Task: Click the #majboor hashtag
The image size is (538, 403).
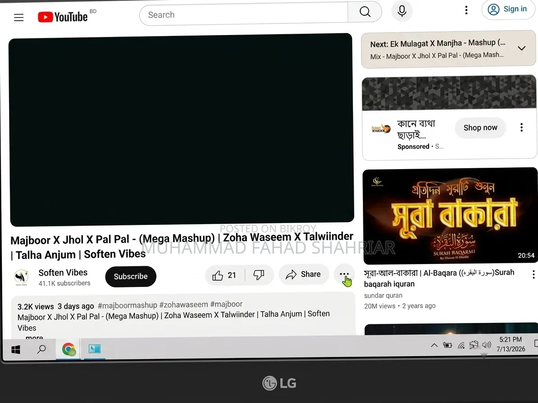Action: tap(226, 304)
